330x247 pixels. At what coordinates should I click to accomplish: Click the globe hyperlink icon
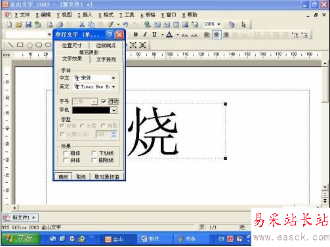coord(148,24)
